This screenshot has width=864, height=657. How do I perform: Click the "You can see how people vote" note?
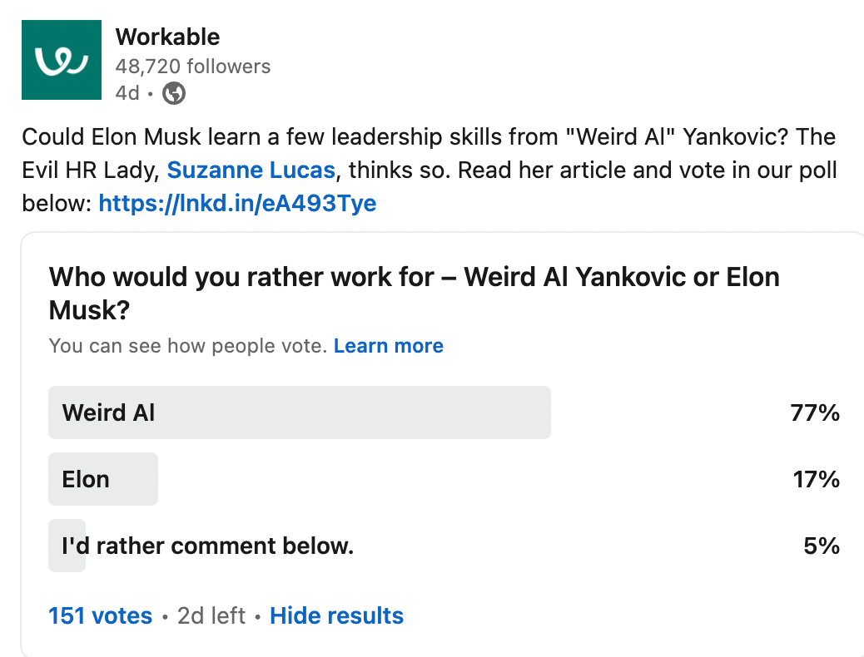coord(188,346)
